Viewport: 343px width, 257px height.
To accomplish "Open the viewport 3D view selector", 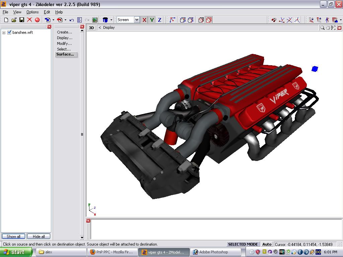I will tap(91, 28).
